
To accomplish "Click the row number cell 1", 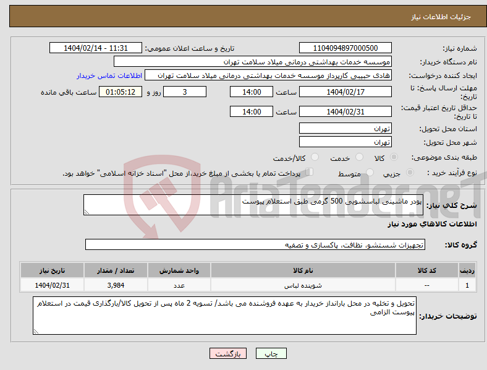I will pos(467,285).
